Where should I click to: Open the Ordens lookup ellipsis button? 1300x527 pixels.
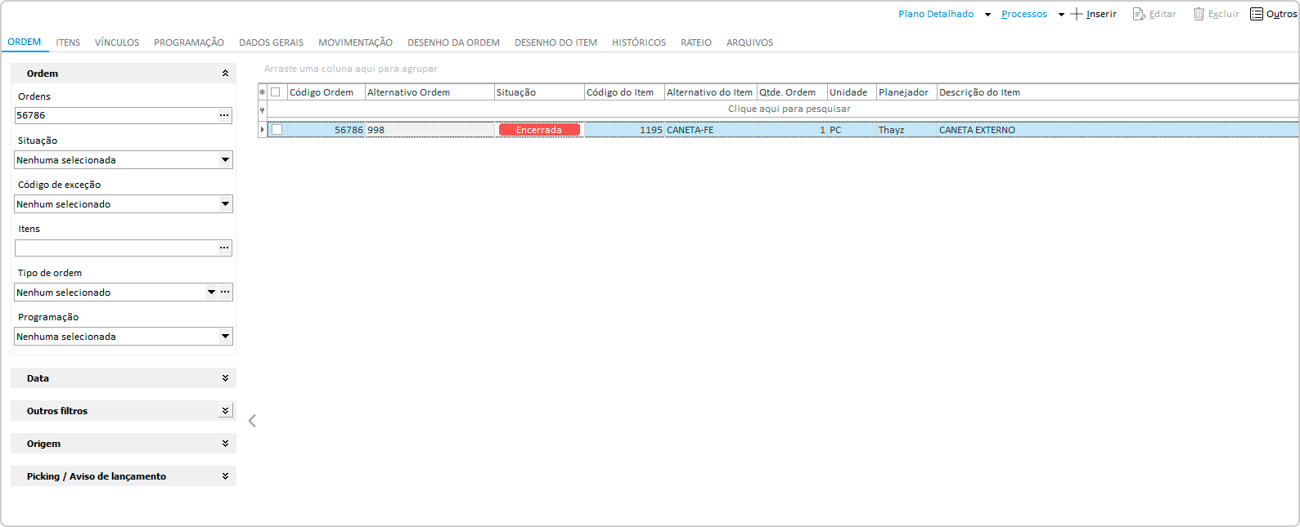pos(224,116)
